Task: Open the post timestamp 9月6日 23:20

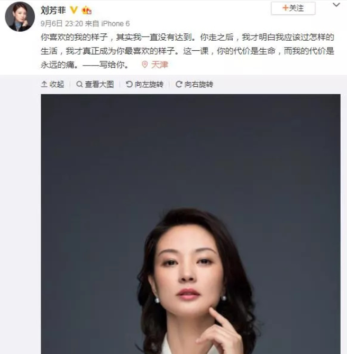Action: click(62, 23)
